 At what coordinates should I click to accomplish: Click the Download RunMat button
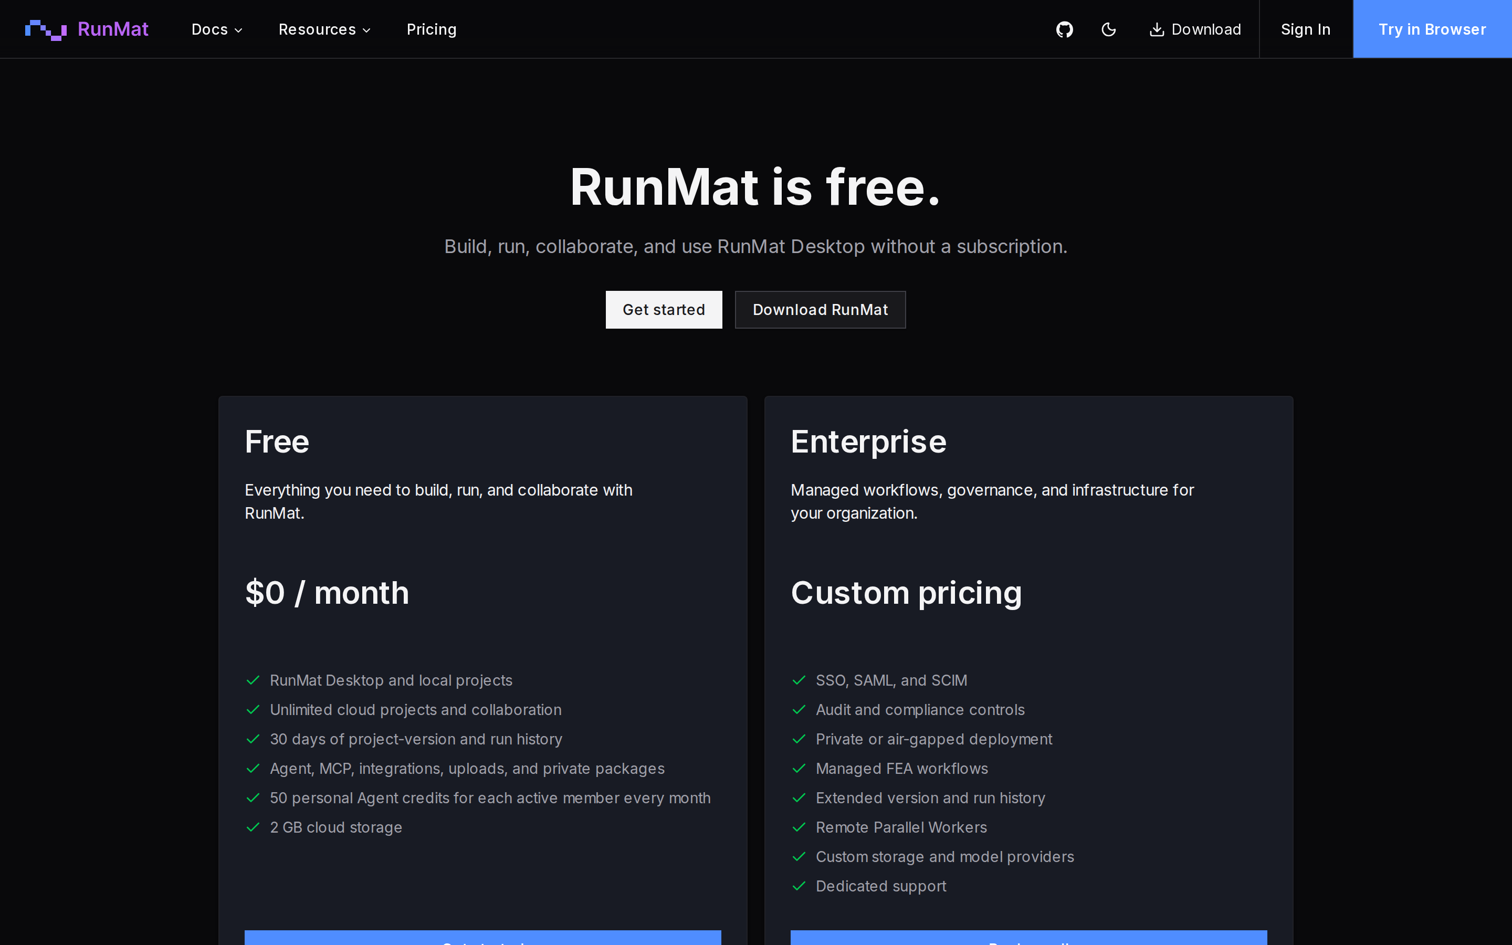pyautogui.click(x=820, y=309)
